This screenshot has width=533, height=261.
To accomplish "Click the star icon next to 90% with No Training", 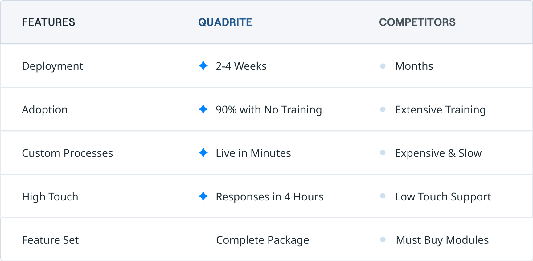I will pyautogui.click(x=203, y=109).
